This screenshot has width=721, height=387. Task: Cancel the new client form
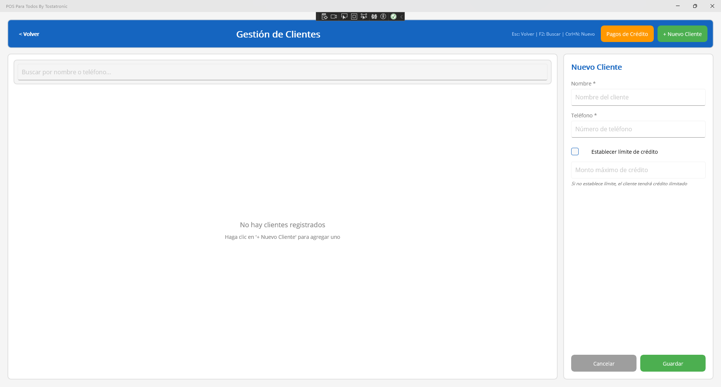[x=603, y=363]
